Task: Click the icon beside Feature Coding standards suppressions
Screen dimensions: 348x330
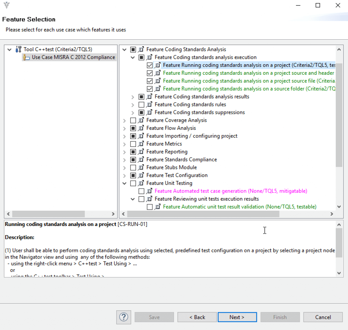Action: [149, 112]
